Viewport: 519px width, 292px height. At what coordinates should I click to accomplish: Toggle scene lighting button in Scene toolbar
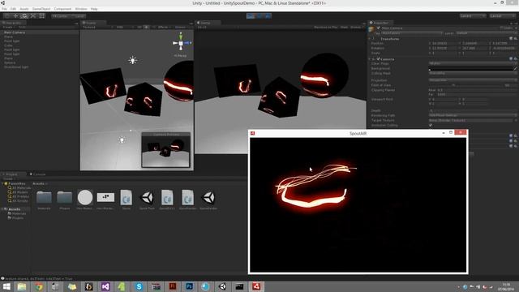pyautogui.click(x=146, y=27)
